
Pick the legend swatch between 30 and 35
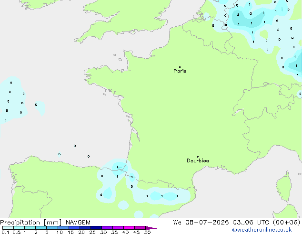coord(107,228)
